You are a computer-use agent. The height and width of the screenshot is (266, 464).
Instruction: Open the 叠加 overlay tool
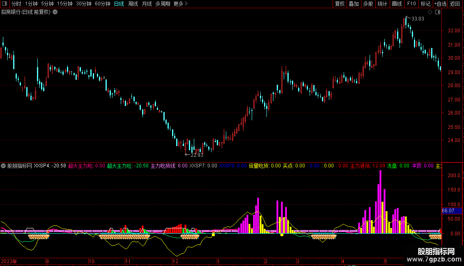[x=354, y=4]
